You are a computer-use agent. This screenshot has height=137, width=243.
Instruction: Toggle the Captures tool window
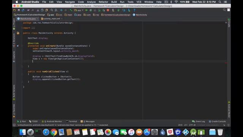[x=14, y=57]
